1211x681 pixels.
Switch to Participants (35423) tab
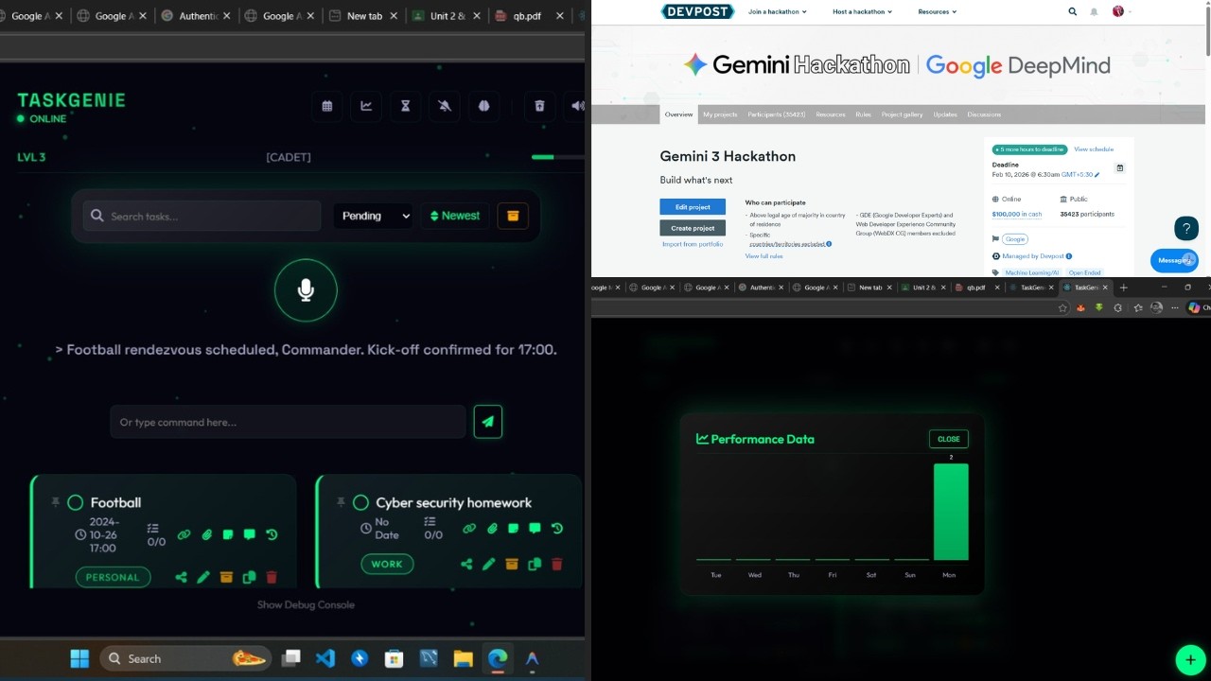point(777,114)
